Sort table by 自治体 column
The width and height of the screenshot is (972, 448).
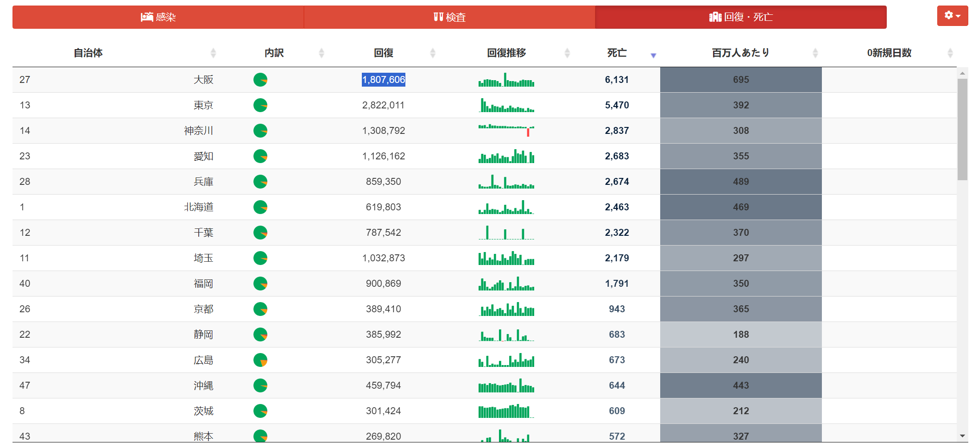click(88, 53)
